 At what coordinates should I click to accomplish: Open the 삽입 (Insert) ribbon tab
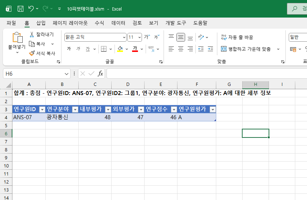coord(41,23)
